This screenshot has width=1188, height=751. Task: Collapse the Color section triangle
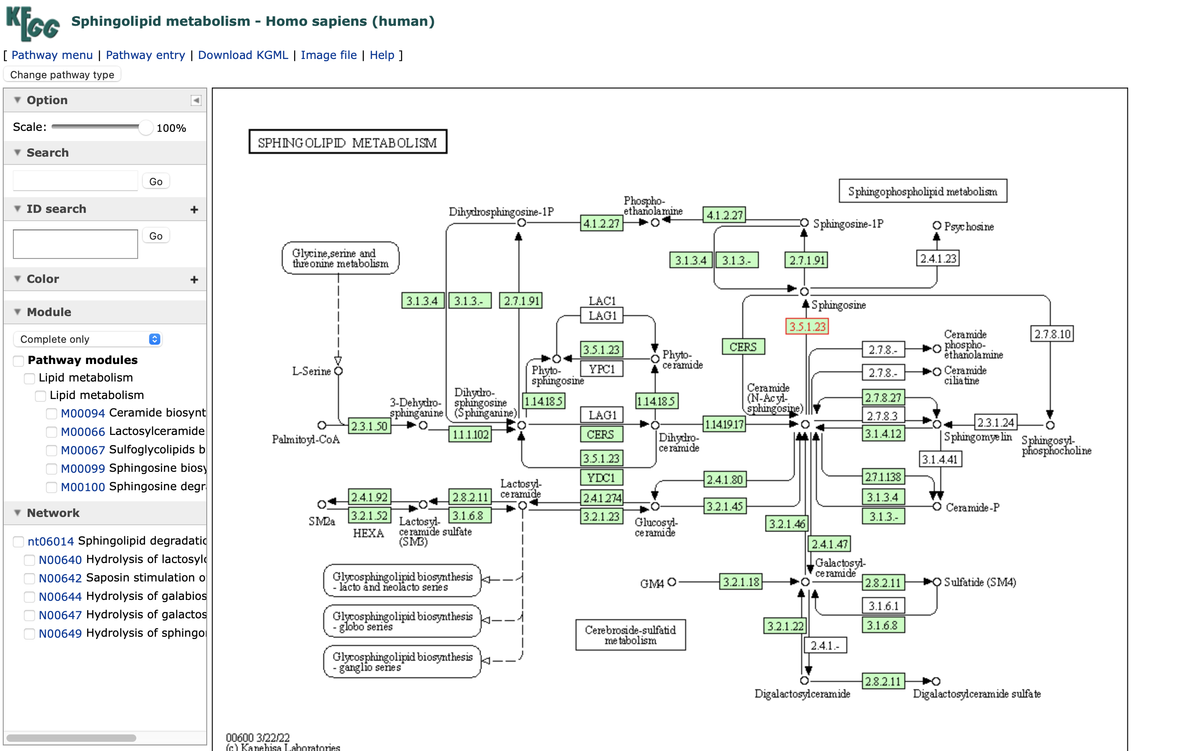pos(17,279)
